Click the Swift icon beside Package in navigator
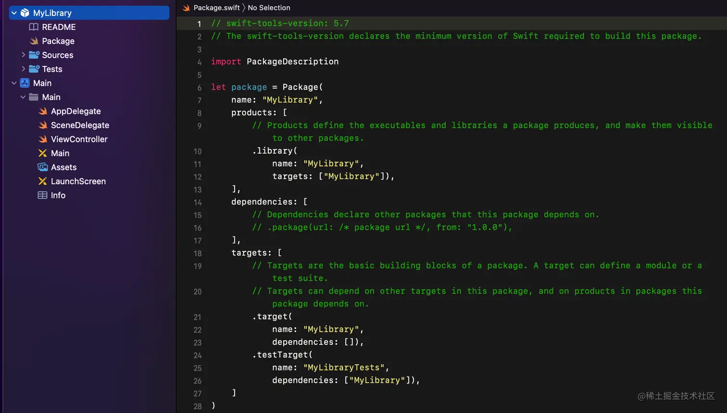 click(x=34, y=41)
